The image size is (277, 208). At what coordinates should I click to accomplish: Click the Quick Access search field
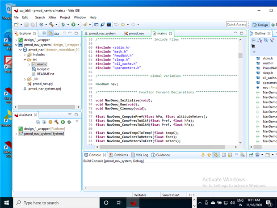click(236, 25)
